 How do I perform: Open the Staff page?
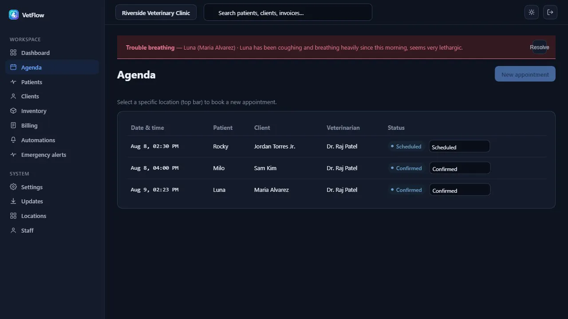(x=52, y=230)
